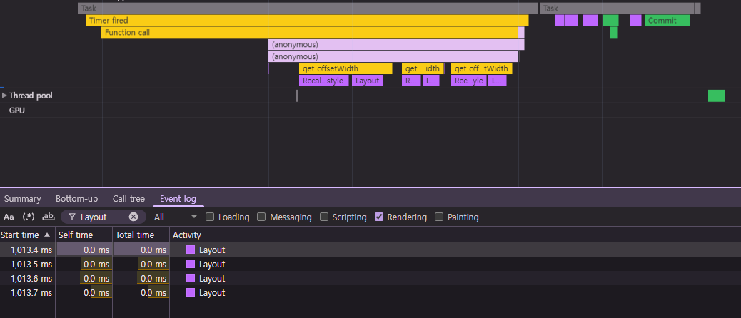Image resolution: width=741 pixels, height=318 pixels.
Task: Clear the Layout filter text
Action: coord(133,217)
